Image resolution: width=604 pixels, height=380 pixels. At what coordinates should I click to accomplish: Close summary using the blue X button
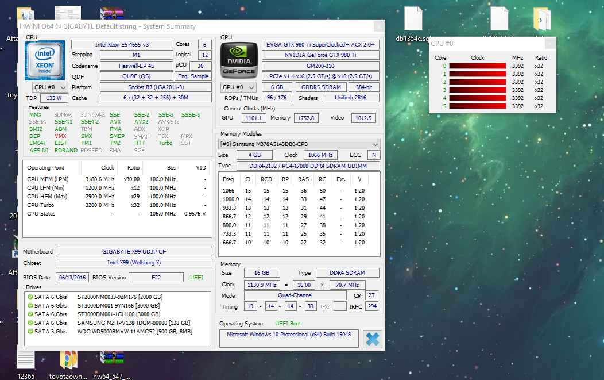click(372, 339)
